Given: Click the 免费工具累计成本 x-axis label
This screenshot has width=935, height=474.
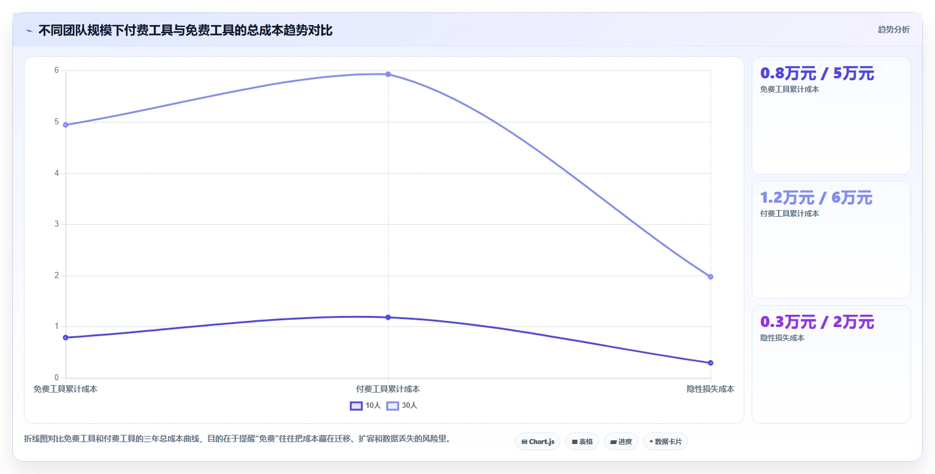Looking at the screenshot, I should (x=66, y=389).
